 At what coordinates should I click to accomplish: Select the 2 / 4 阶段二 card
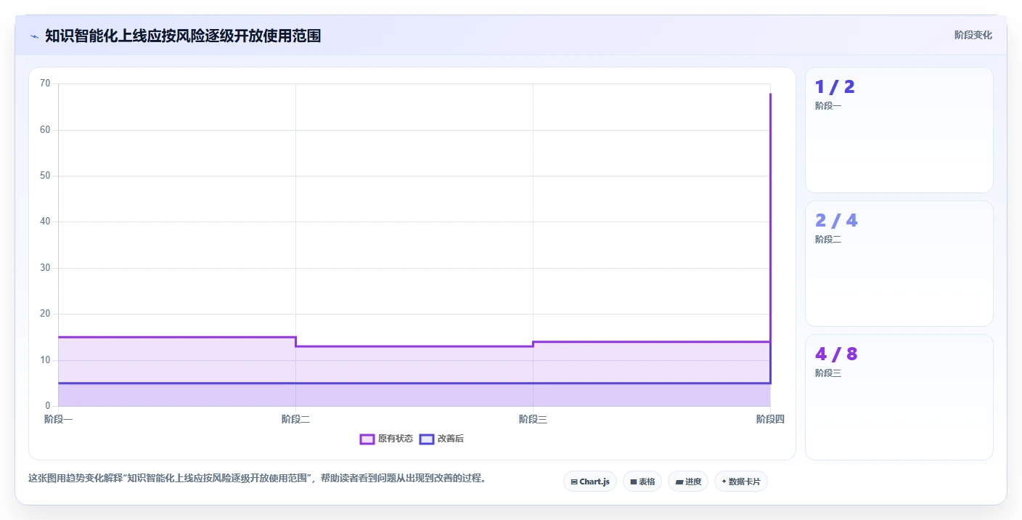coord(899,264)
